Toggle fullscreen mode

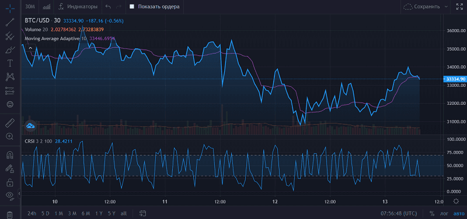pos(459,6)
